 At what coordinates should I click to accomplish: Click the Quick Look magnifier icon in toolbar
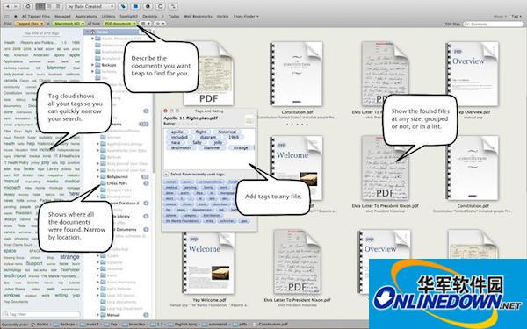tap(161, 6)
